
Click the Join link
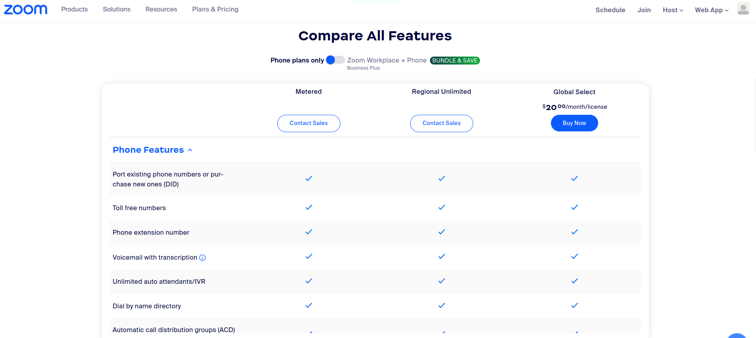tap(644, 10)
